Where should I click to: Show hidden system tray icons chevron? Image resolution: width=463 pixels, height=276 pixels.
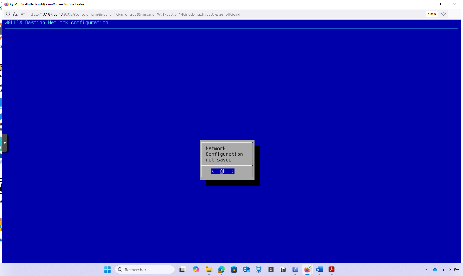(x=426, y=270)
